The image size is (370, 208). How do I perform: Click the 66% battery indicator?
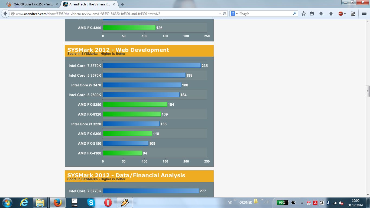282,203
